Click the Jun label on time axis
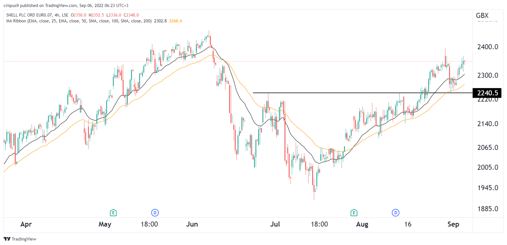The image size is (507, 245). tap(192, 225)
